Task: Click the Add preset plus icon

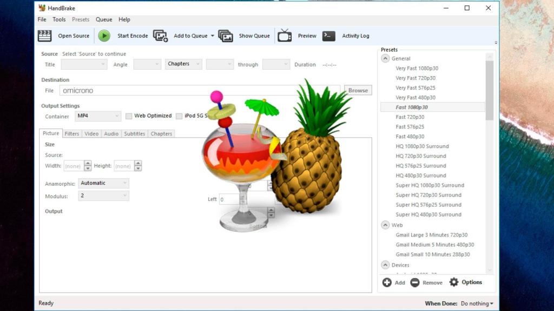Action: [387, 282]
